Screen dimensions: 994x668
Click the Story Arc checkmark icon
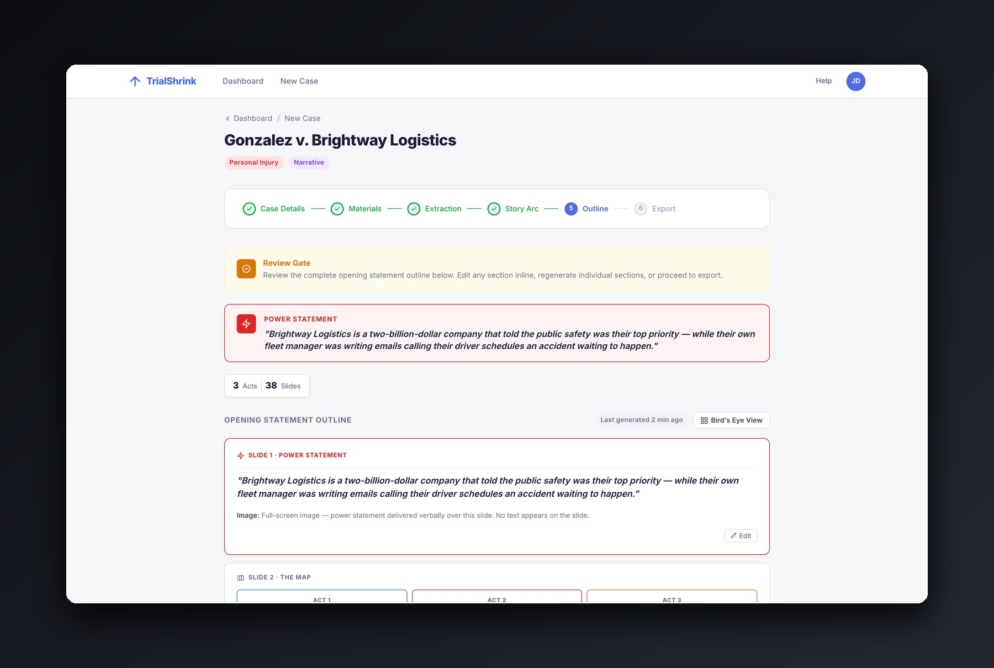[494, 209]
